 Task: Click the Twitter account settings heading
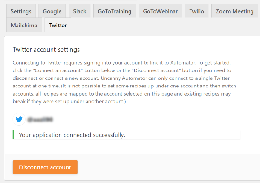(46, 50)
